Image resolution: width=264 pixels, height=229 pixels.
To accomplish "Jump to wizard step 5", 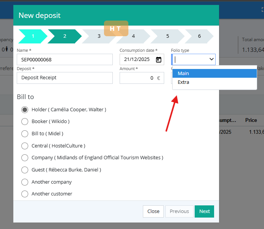I will click(x=168, y=36).
